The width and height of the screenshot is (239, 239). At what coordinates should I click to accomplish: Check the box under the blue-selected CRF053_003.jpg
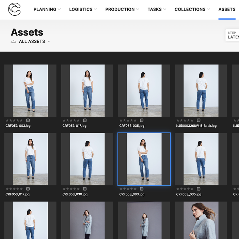(x=142, y=189)
